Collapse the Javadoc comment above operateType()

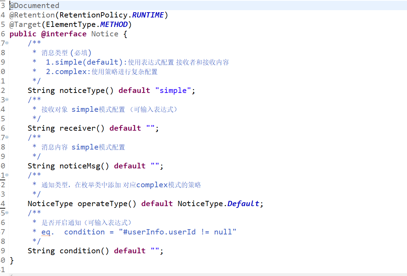[7, 175]
